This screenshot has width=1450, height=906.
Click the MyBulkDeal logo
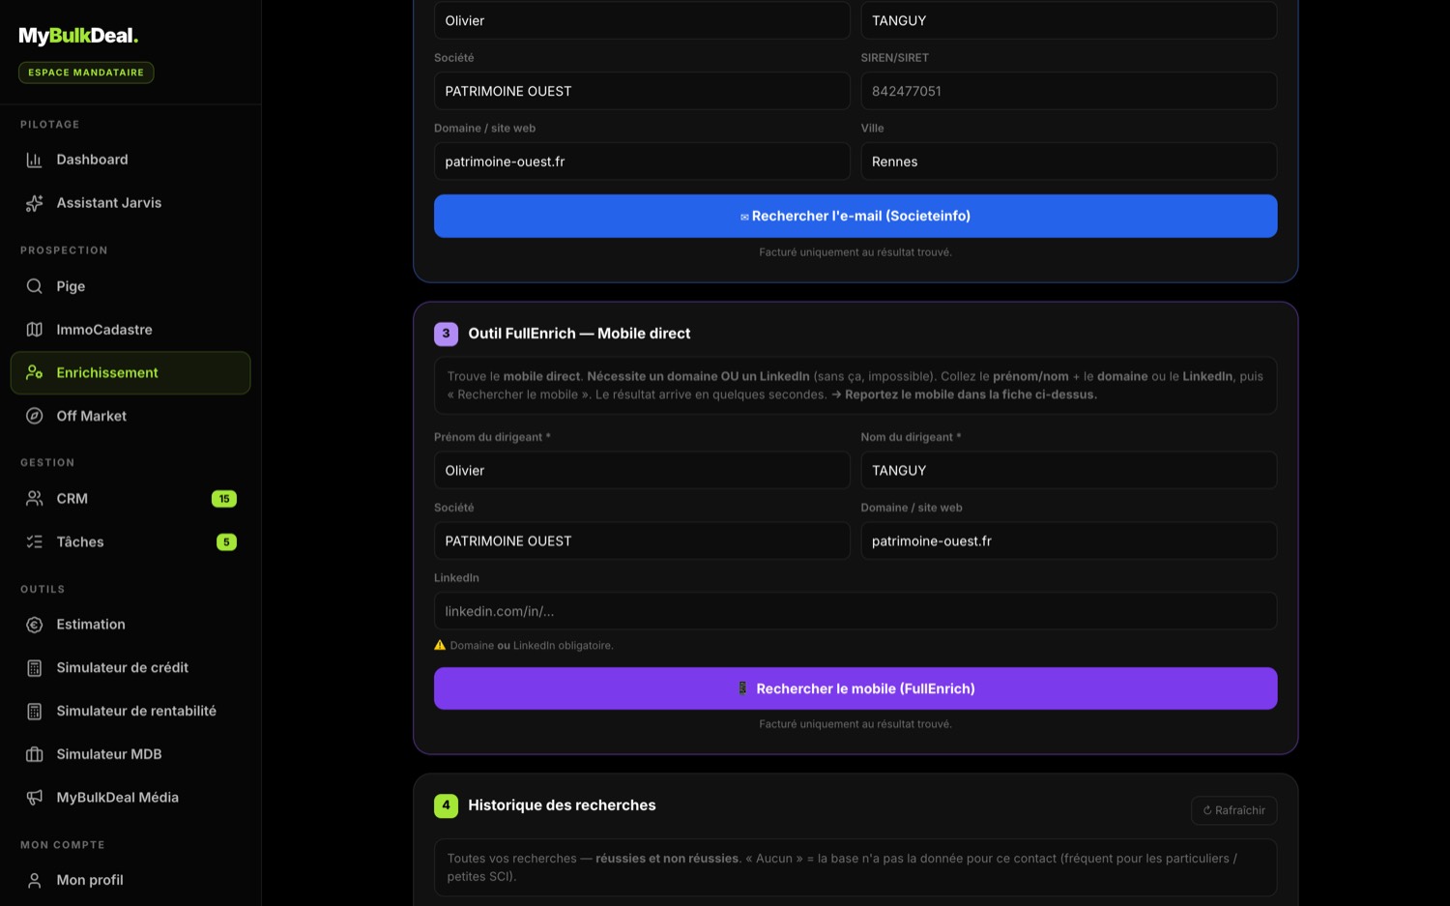pos(78,36)
